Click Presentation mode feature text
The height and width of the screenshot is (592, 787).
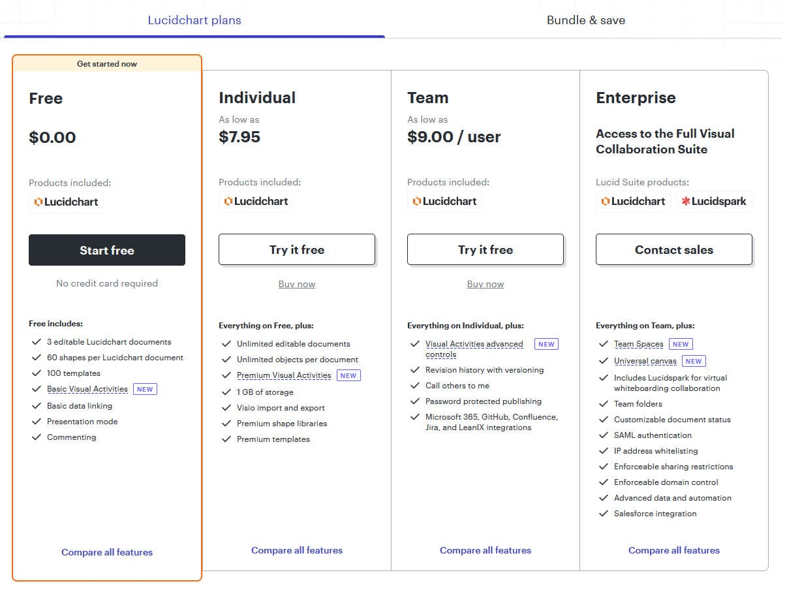coord(82,422)
